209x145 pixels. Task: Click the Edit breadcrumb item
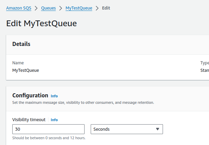106,8
